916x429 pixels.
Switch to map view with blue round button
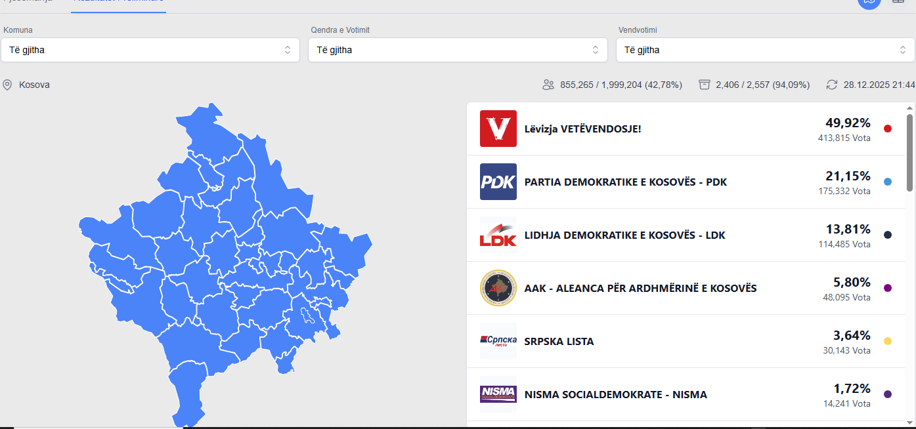(x=869, y=2)
